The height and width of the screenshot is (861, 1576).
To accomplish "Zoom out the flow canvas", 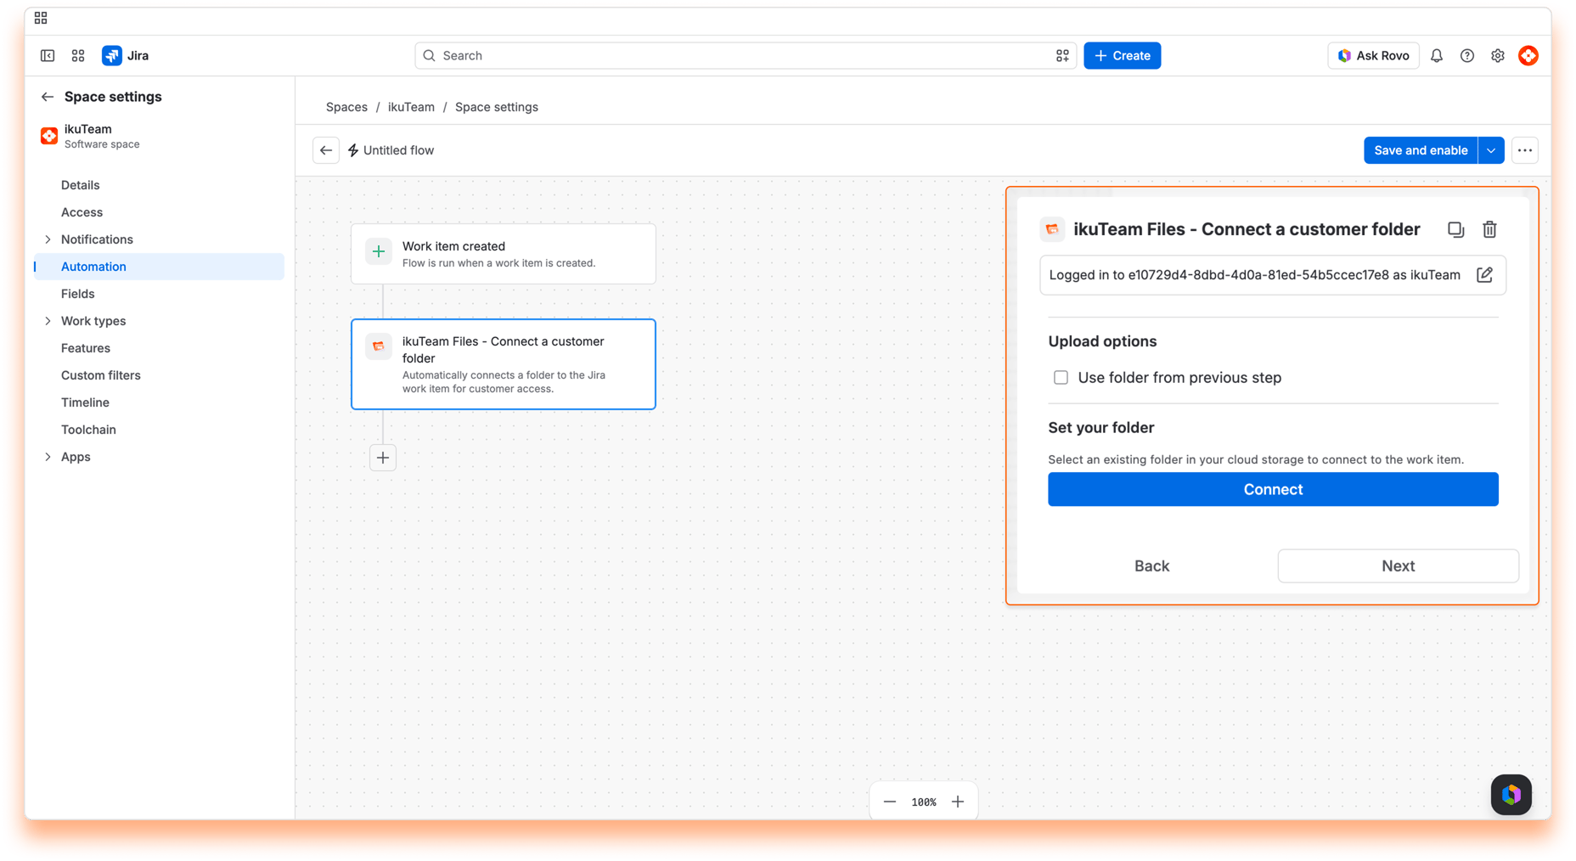I will tap(890, 802).
